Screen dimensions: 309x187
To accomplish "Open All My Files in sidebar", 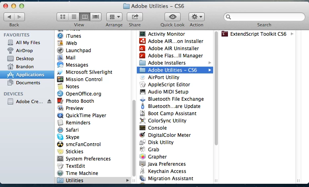I will [27, 43].
